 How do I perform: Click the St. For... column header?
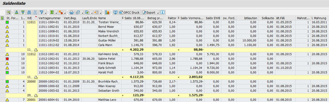[x=12, y=18]
